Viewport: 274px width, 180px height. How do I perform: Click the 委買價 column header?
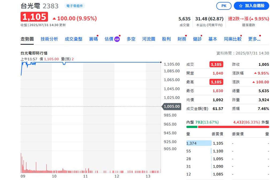point(217,134)
